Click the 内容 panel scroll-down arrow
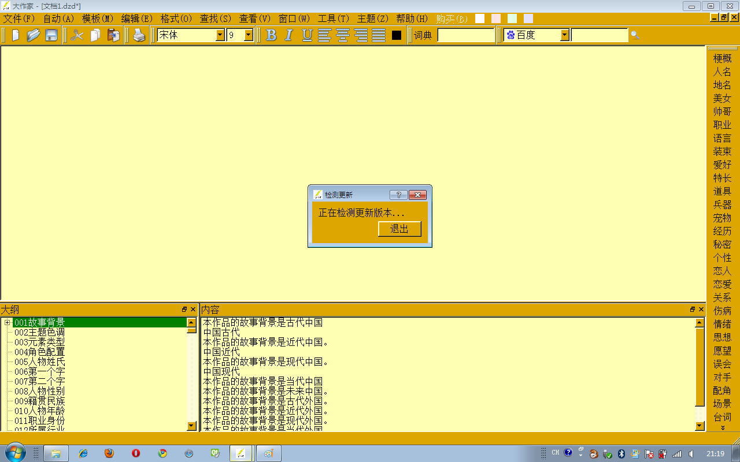Screen dimensions: 740x462 coord(700,426)
